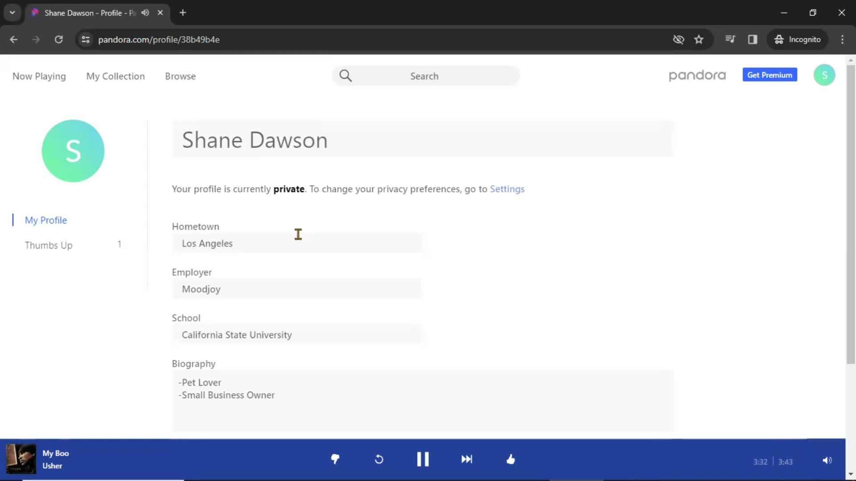Replay the current track
856x481 pixels.
tap(379, 459)
